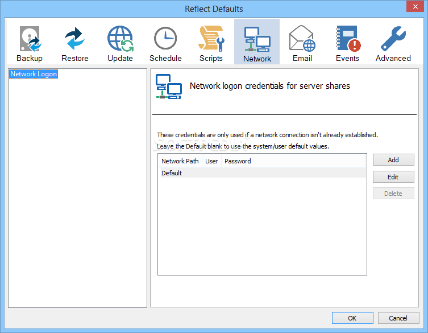Click the User column header

point(211,161)
